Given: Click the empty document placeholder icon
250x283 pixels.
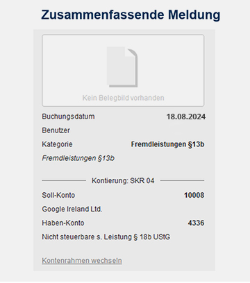Looking at the screenshot, I should [122, 67].
